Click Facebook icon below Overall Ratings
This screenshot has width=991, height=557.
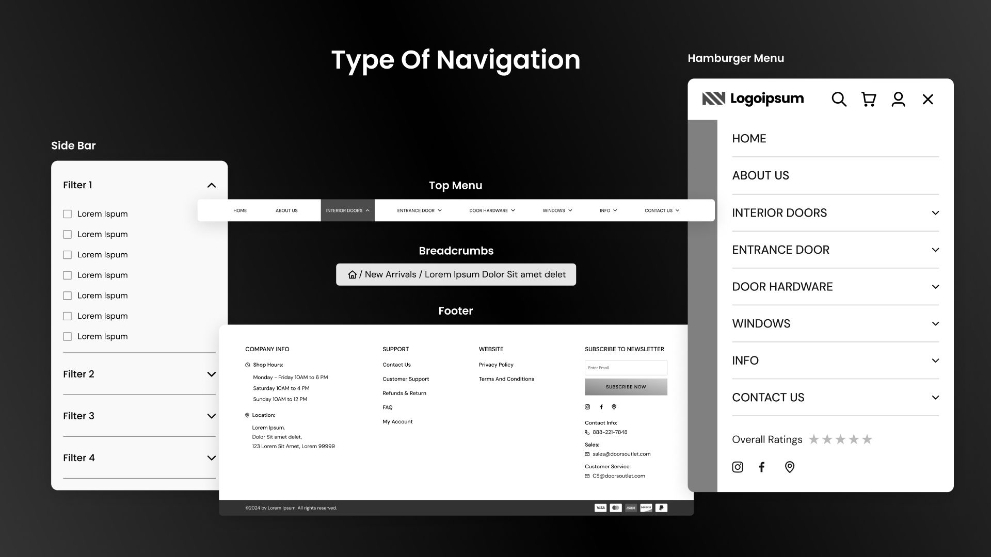tap(762, 467)
